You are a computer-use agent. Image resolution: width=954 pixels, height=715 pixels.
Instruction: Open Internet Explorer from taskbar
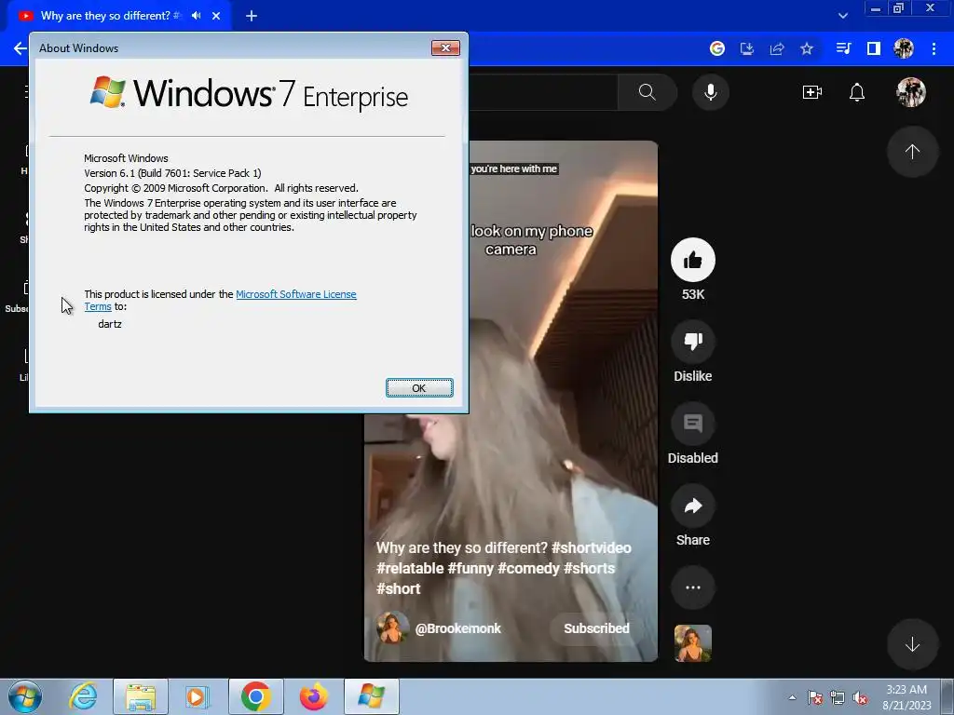[83, 696]
